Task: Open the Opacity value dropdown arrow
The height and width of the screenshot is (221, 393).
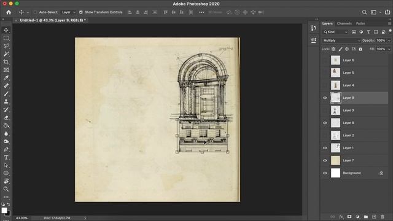Action: 389,41
